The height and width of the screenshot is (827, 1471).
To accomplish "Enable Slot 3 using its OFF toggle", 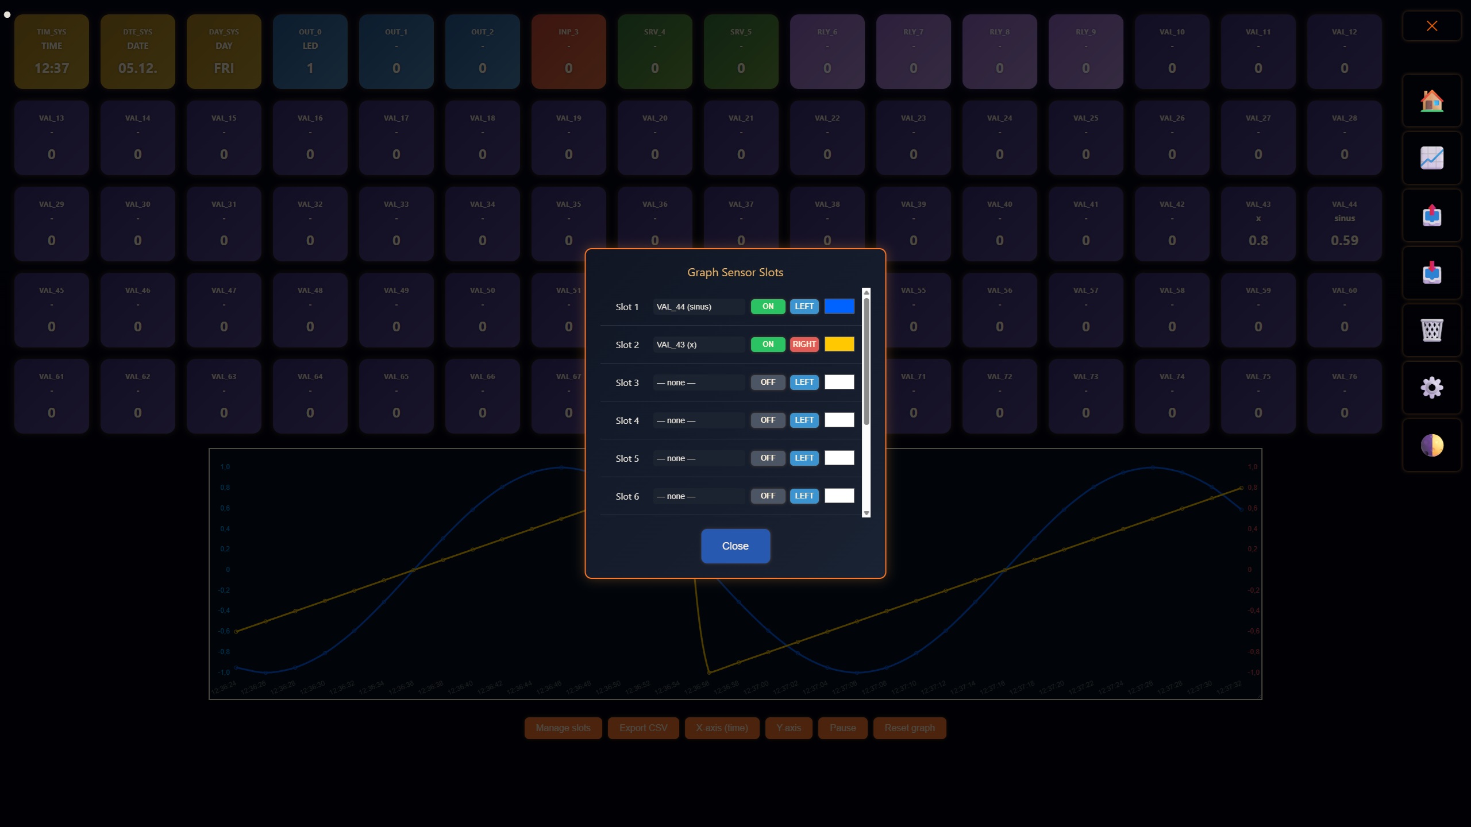I will [768, 382].
